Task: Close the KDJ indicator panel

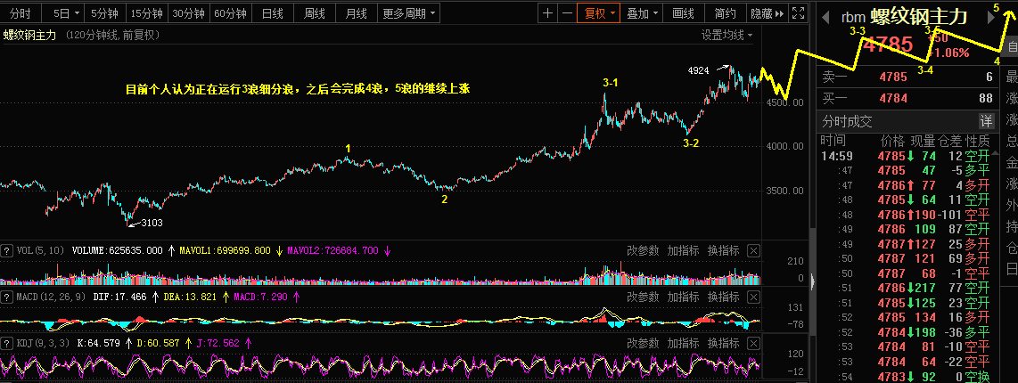Action: (x=753, y=343)
